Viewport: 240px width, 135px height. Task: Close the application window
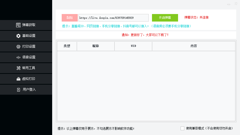pos(236,4)
